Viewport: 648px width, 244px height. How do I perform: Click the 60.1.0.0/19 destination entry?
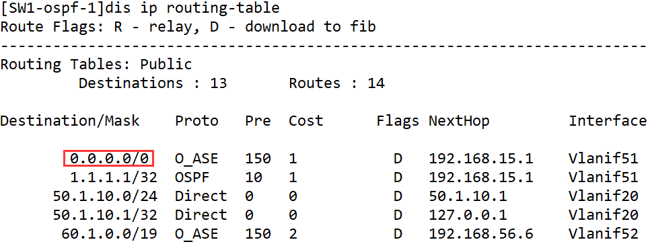coord(110,234)
